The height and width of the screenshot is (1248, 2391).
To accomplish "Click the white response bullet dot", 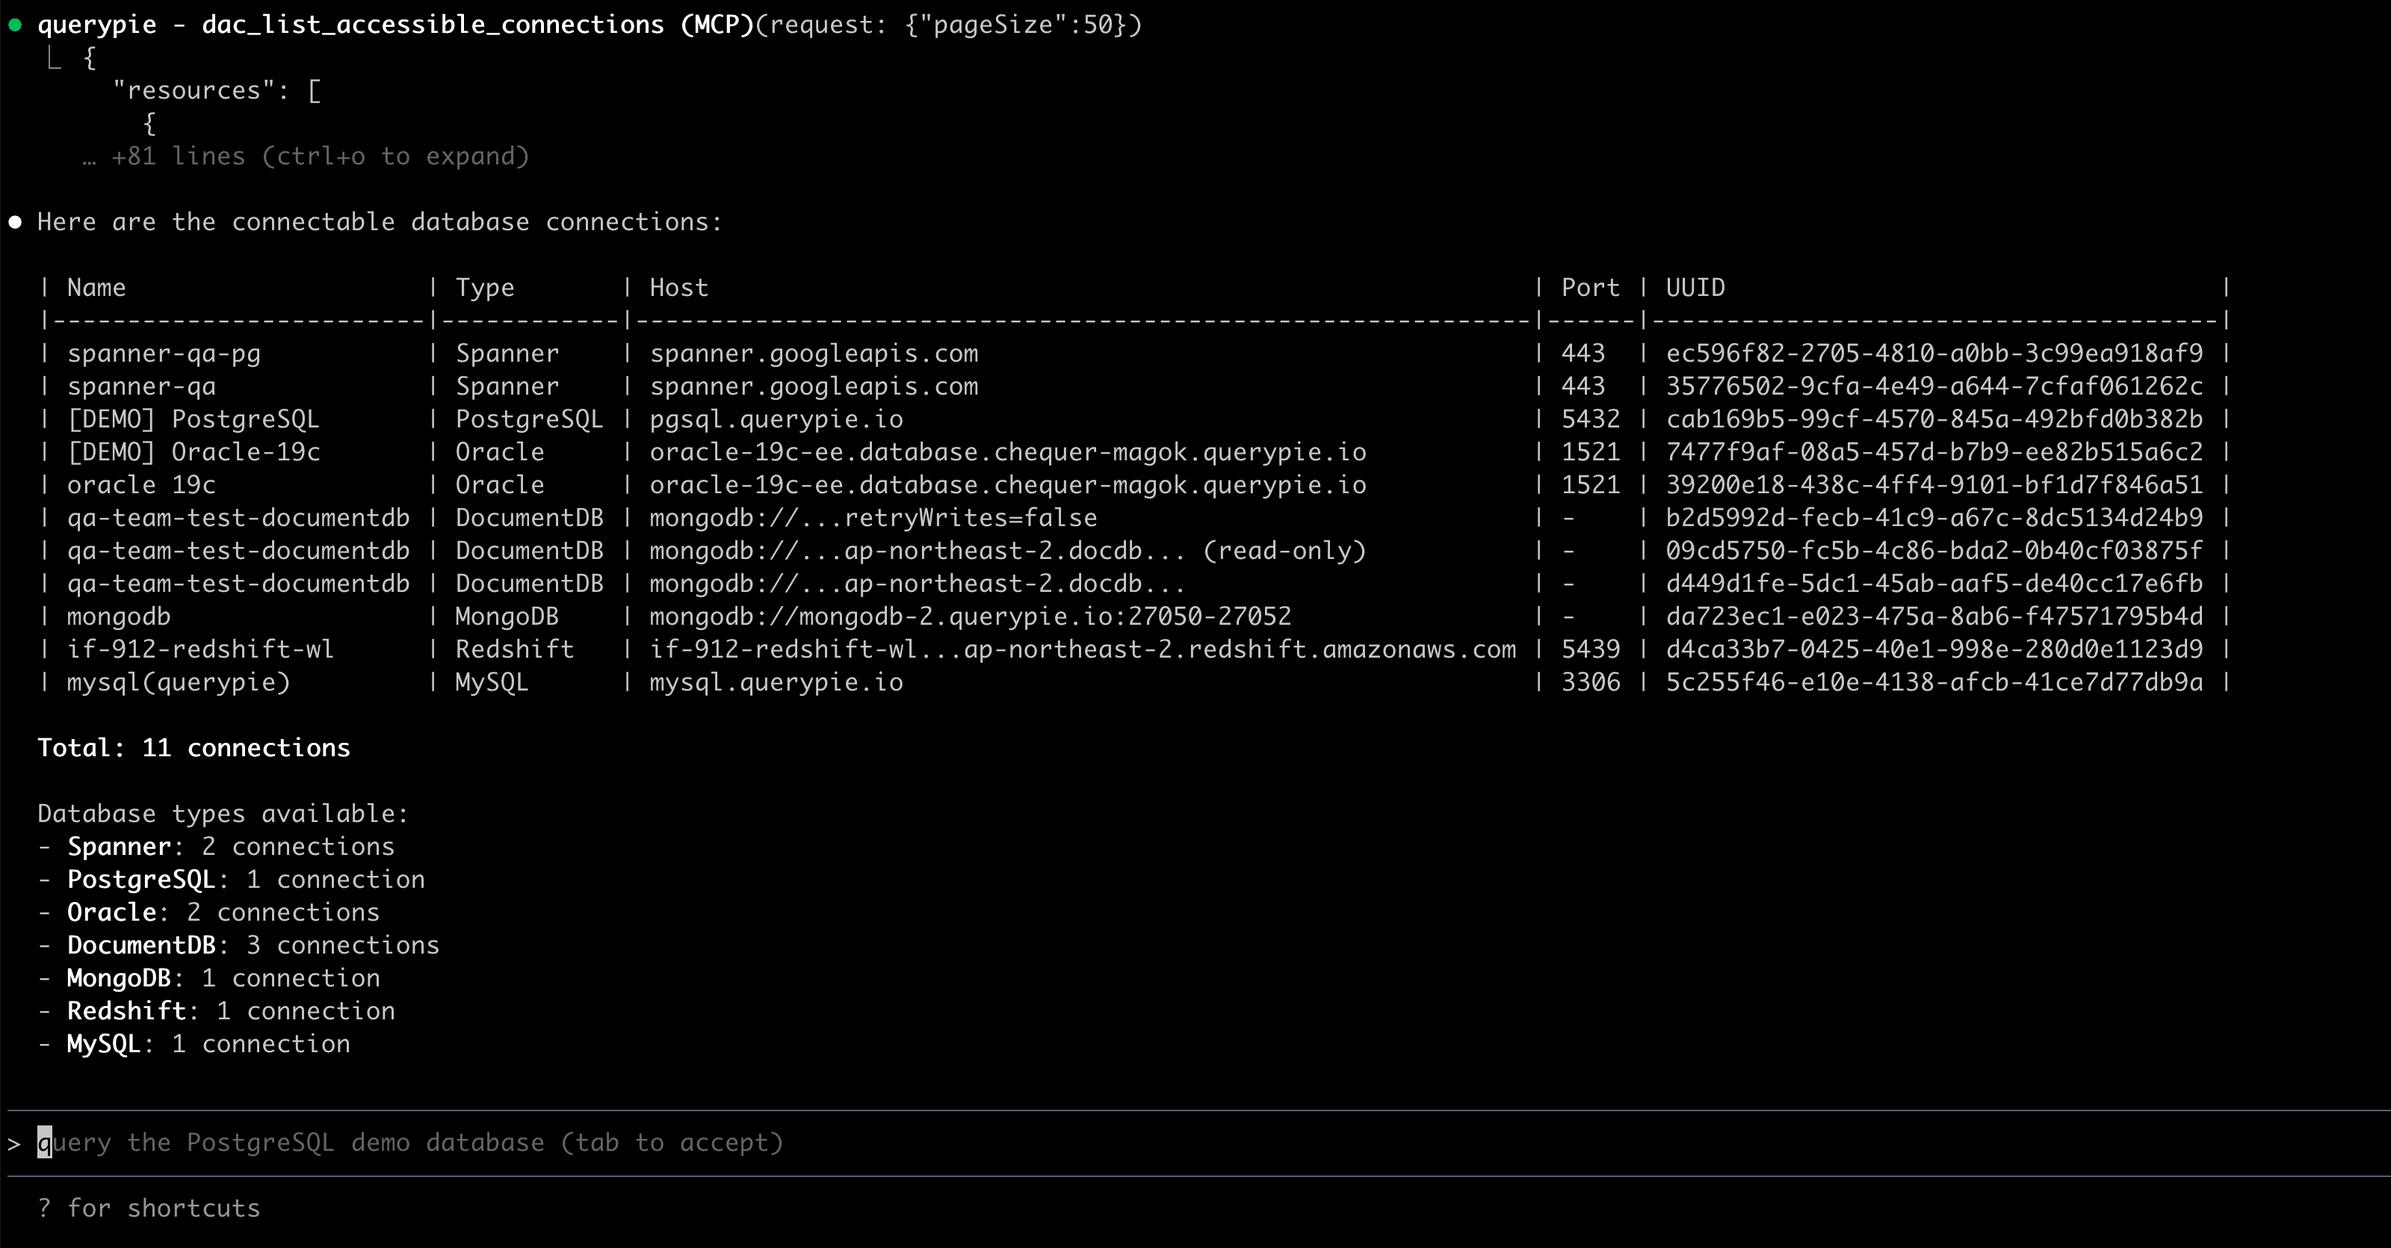I will pyautogui.click(x=15, y=222).
